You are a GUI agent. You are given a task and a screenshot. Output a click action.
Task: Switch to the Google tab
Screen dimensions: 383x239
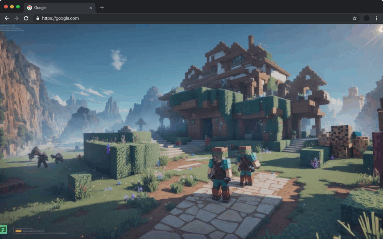(x=56, y=7)
